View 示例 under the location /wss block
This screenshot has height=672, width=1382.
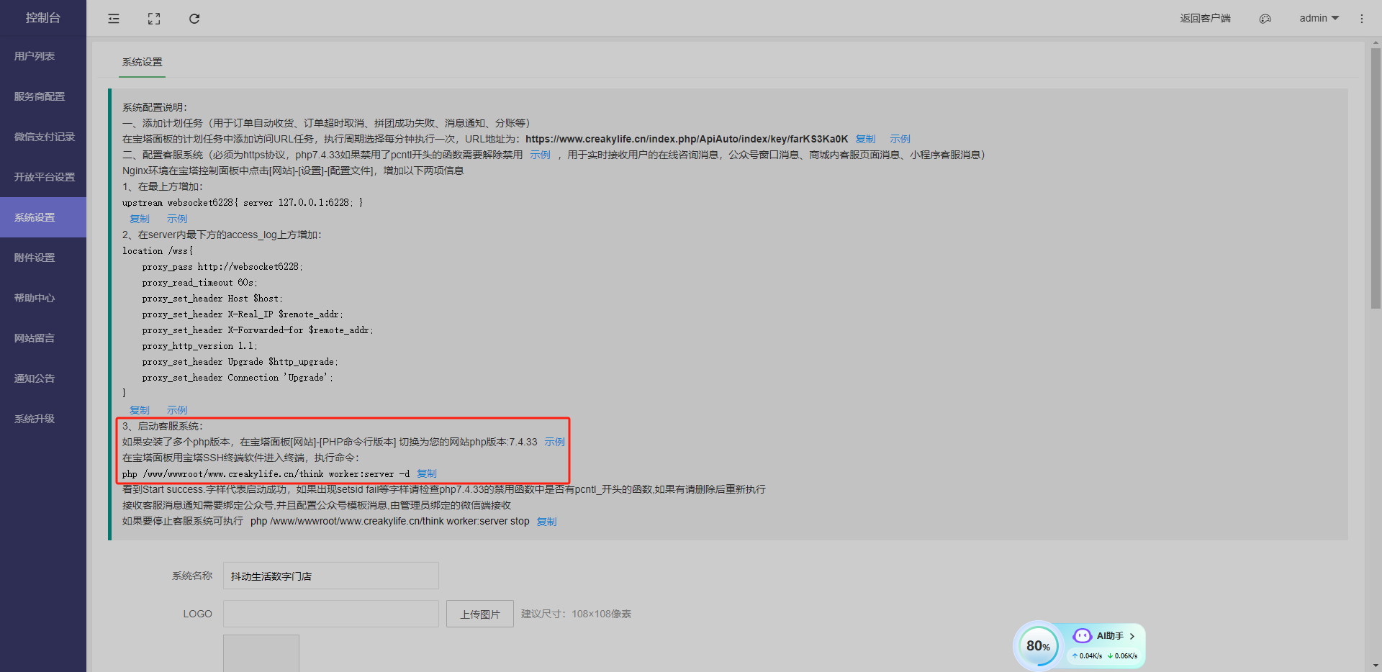coord(177,410)
